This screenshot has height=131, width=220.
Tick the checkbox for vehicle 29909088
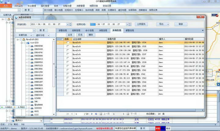[x=29, y=79]
